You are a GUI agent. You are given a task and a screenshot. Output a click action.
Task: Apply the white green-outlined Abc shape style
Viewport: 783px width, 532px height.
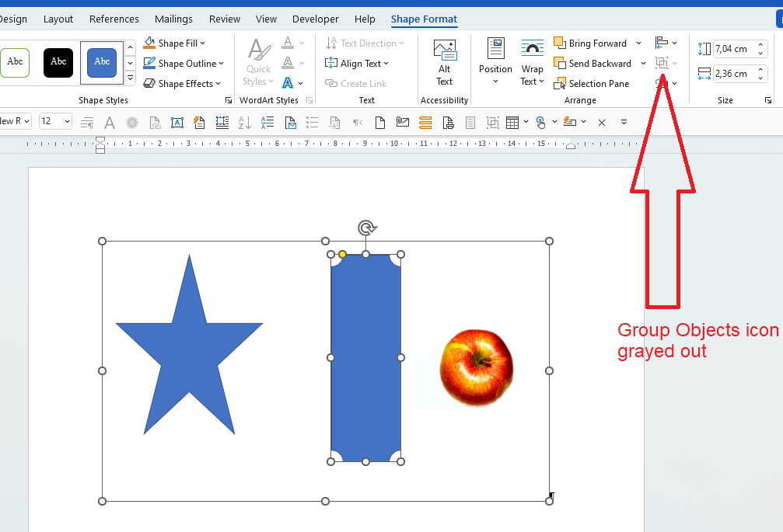tap(15, 62)
